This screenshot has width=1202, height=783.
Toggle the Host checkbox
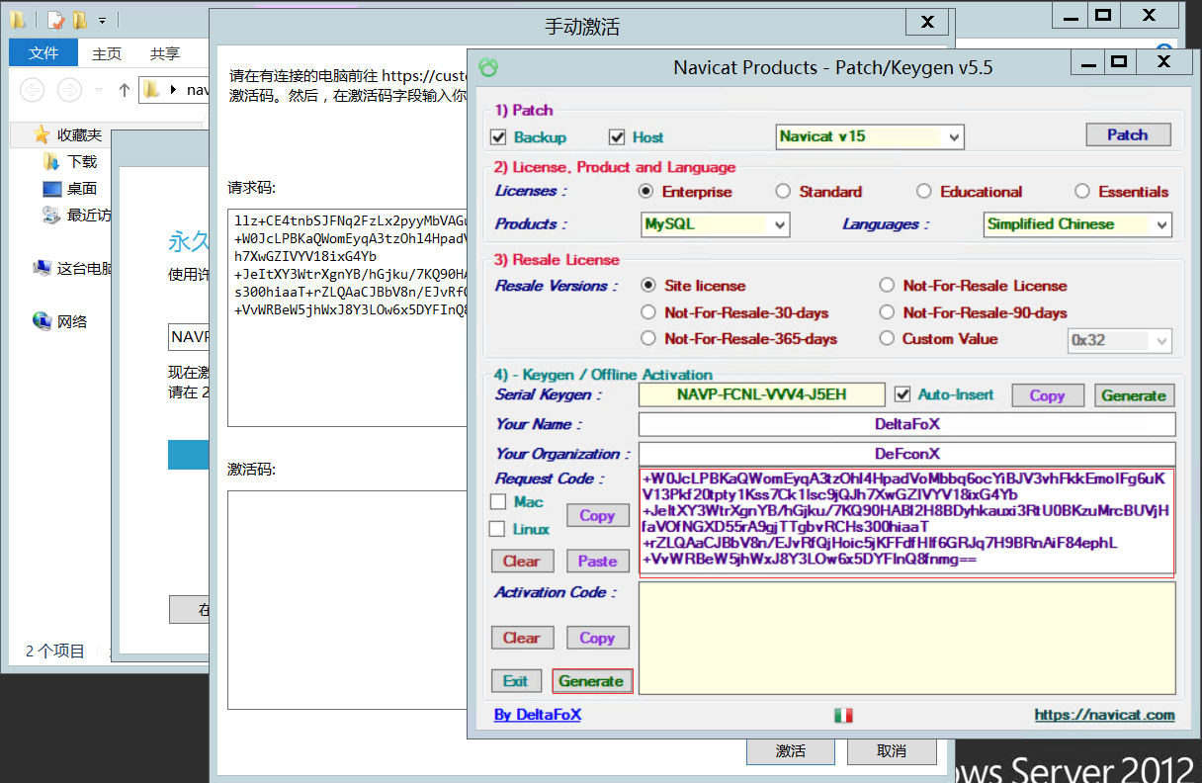tap(617, 137)
